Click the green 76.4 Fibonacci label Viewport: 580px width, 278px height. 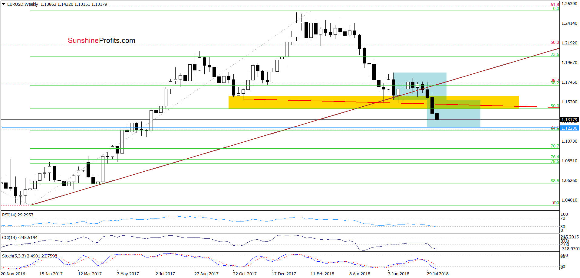(555, 157)
